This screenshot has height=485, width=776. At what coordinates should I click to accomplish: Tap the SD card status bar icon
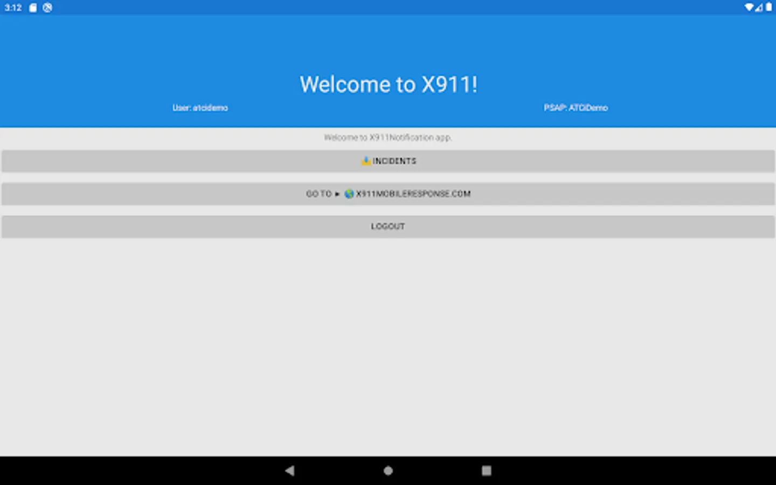[33, 8]
